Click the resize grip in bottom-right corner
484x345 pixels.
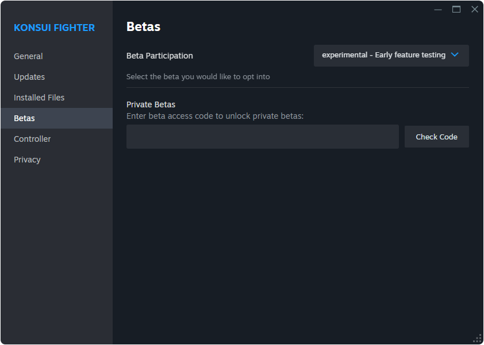pyautogui.click(x=477, y=338)
